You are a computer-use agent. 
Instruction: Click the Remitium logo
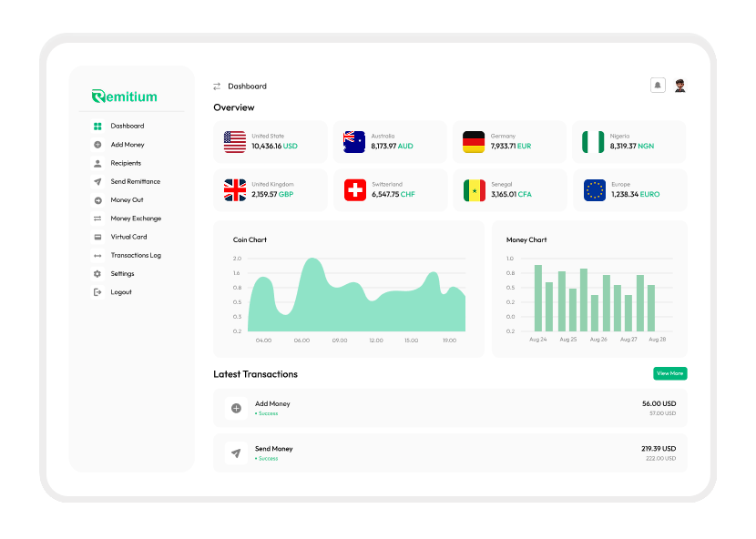pos(125,97)
